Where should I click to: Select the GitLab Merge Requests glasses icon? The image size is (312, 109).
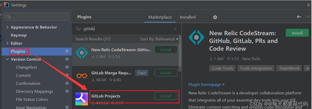(x=82, y=76)
